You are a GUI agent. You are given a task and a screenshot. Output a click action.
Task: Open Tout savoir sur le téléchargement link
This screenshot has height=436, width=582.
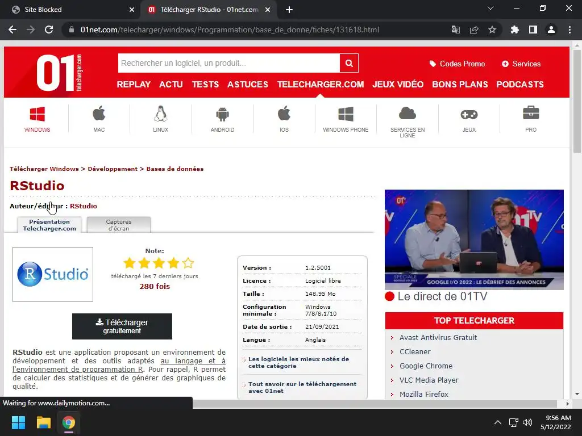tap(302, 387)
